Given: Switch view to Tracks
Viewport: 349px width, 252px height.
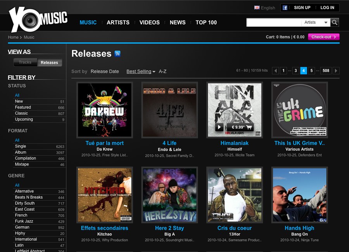Looking at the screenshot, I should click(25, 62).
